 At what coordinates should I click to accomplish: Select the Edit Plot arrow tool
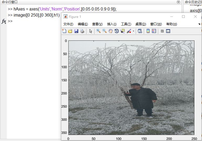[x=91, y=31]
